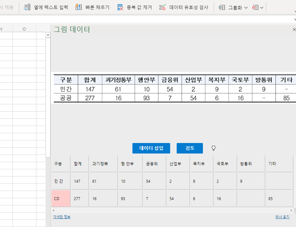Click the preview grid left scroll arrow

pos(54,210)
